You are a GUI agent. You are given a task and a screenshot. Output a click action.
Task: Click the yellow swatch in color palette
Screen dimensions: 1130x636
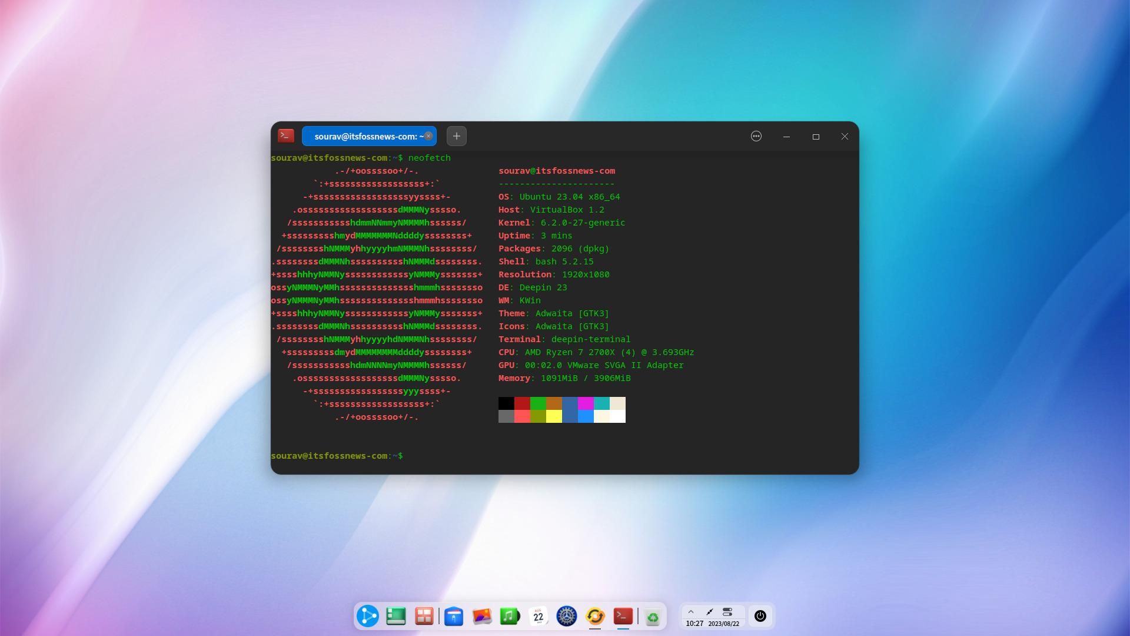pyautogui.click(x=554, y=416)
